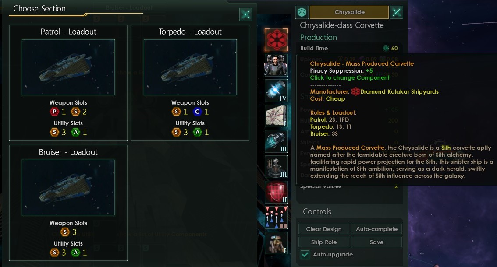Toggle the Auto-upgrade checkbox

tap(305, 255)
